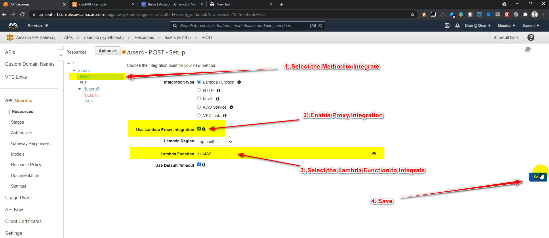The width and height of the screenshot is (549, 238).
Task: Select HTTP integration type
Action: click(199, 90)
